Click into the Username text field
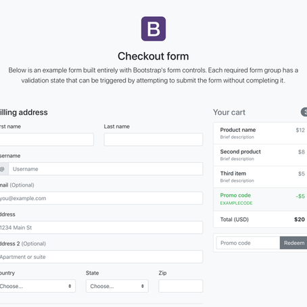 point(105,169)
